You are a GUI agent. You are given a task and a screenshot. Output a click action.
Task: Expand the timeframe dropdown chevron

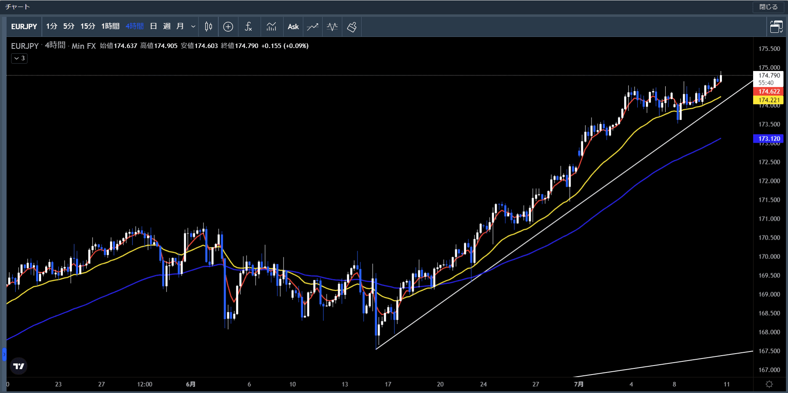(x=193, y=27)
